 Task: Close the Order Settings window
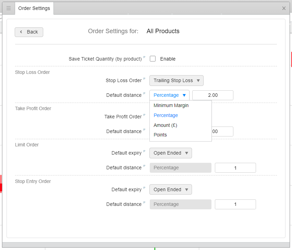pyautogui.click(x=284, y=8)
